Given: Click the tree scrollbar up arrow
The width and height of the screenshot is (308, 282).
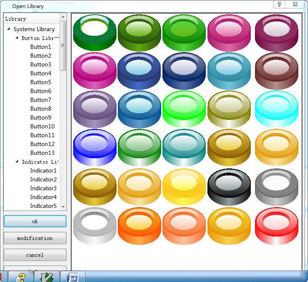Looking at the screenshot, I should [x=63, y=17].
